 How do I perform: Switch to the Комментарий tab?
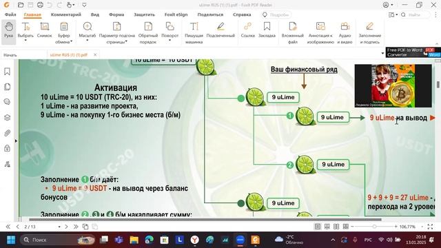tap(66, 14)
